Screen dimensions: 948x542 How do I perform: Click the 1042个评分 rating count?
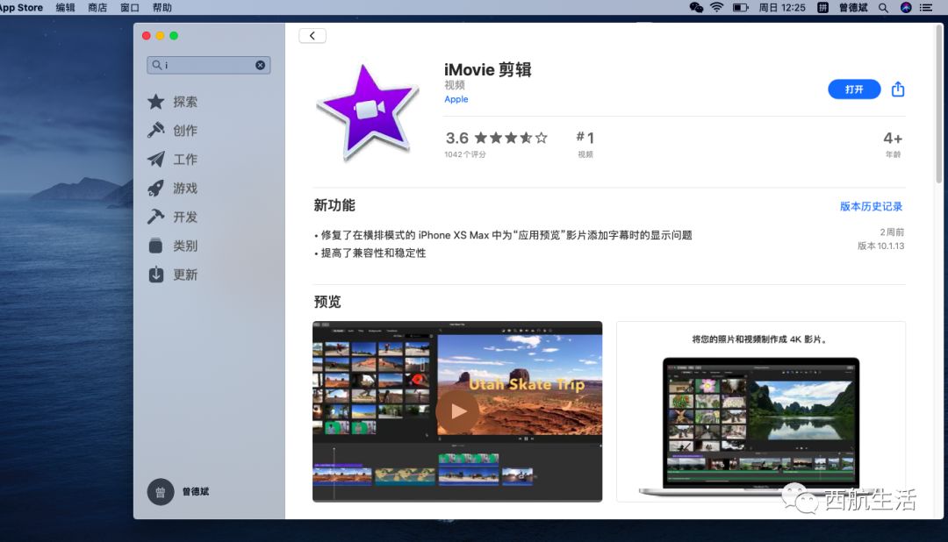click(x=465, y=154)
